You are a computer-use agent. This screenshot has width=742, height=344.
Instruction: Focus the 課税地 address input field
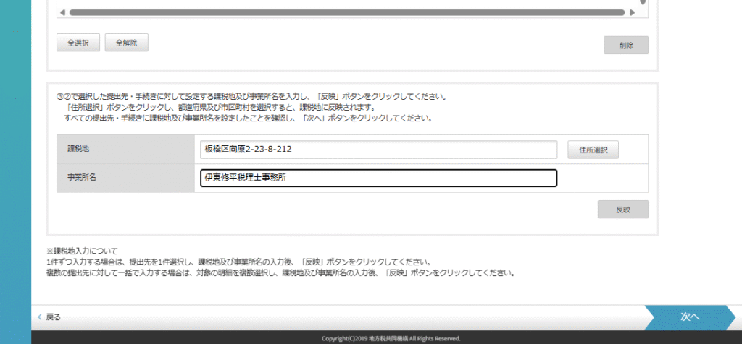coord(378,150)
